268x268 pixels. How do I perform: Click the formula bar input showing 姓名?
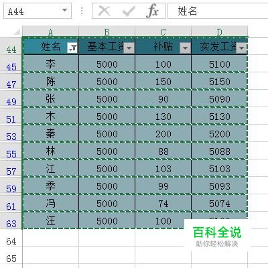tap(218, 11)
